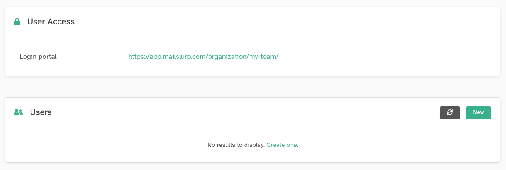Viewport: 506px width, 170px height.
Task: Click the Login portal label
Action: (38, 57)
